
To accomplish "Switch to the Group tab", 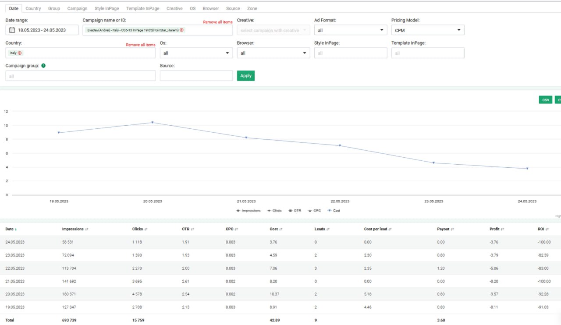I will (x=54, y=8).
